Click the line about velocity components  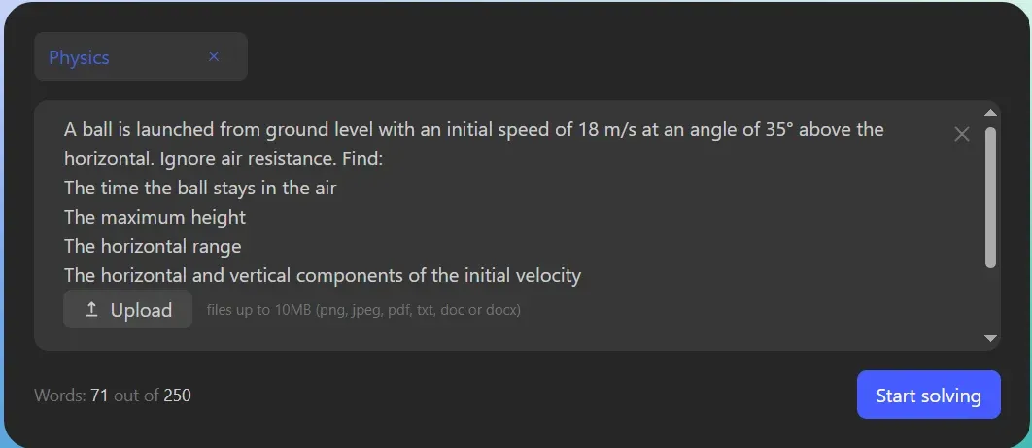tap(323, 275)
